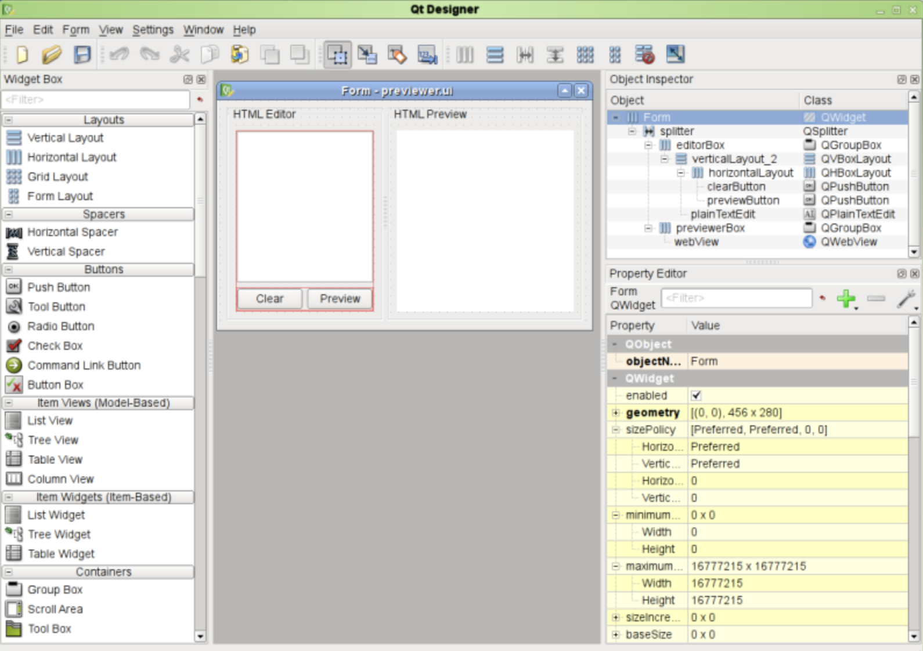The width and height of the screenshot is (923, 651).
Task: Collapse the QObject property group
Action: [615, 344]
